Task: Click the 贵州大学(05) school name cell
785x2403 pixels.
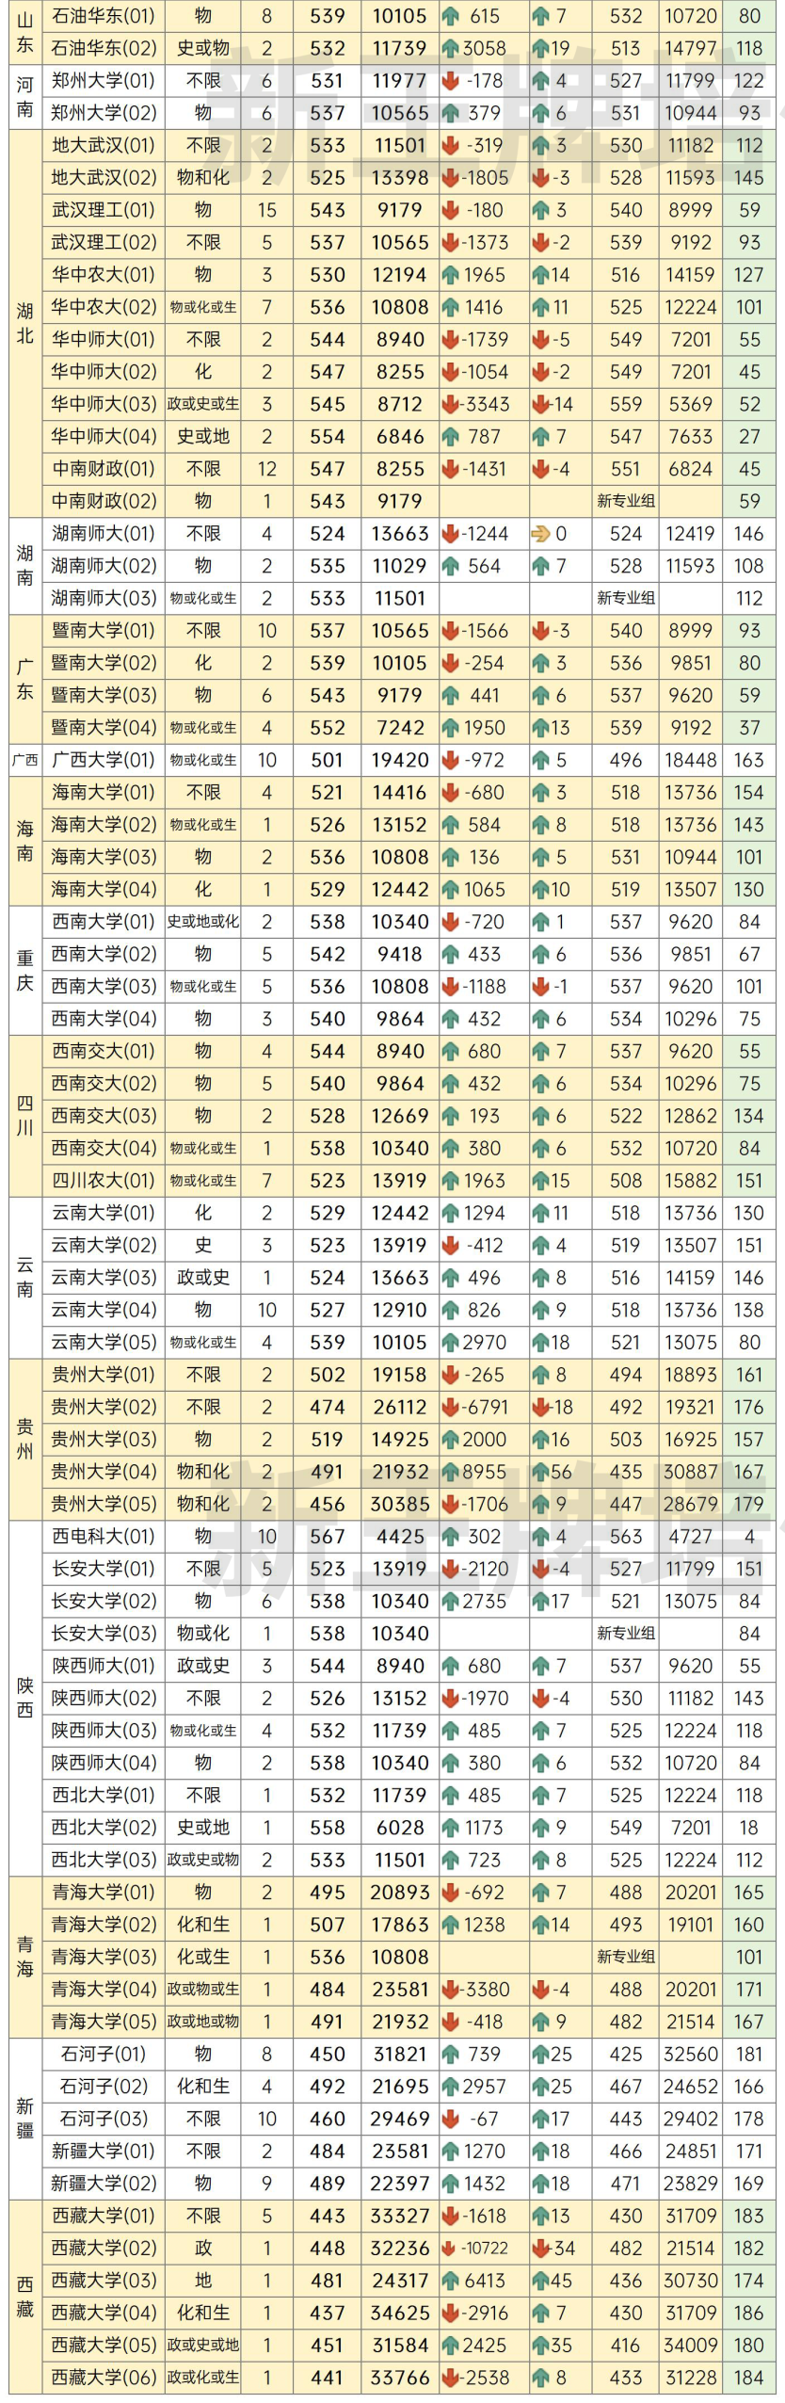Action: (104, 1504)
